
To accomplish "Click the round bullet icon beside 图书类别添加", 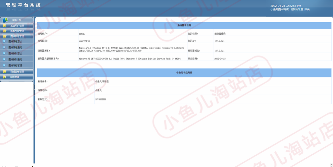I will 4,53.
